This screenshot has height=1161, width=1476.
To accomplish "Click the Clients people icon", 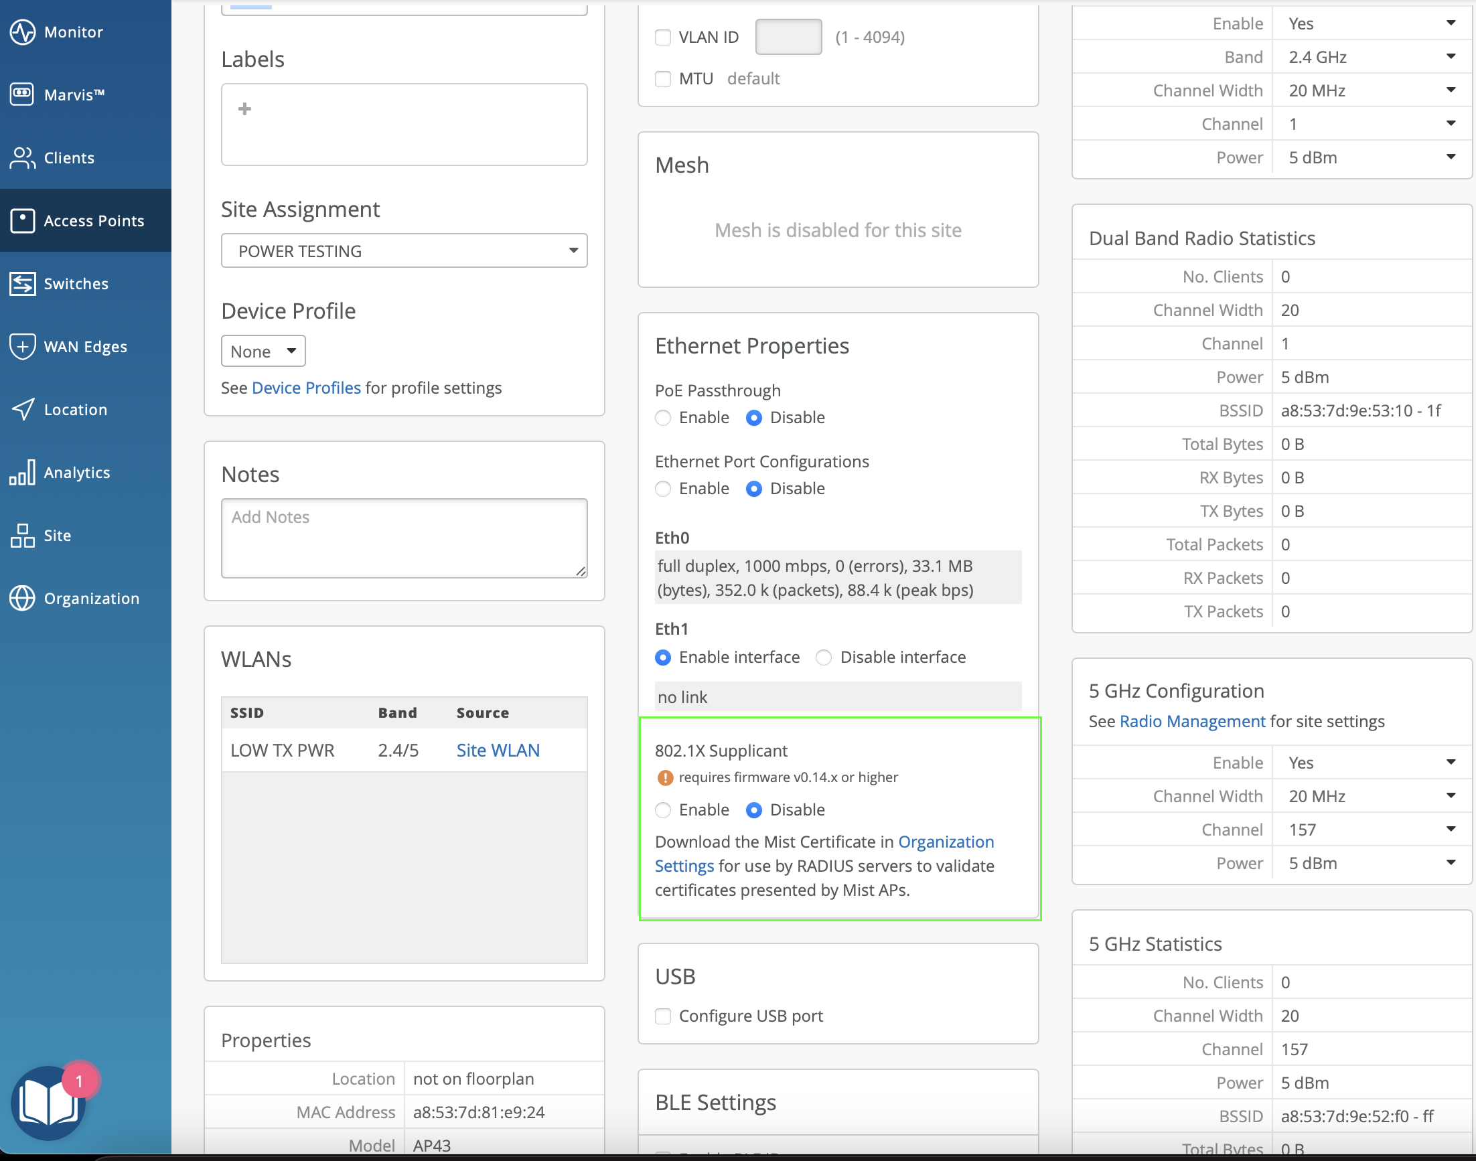I will [x=23, y=158].
